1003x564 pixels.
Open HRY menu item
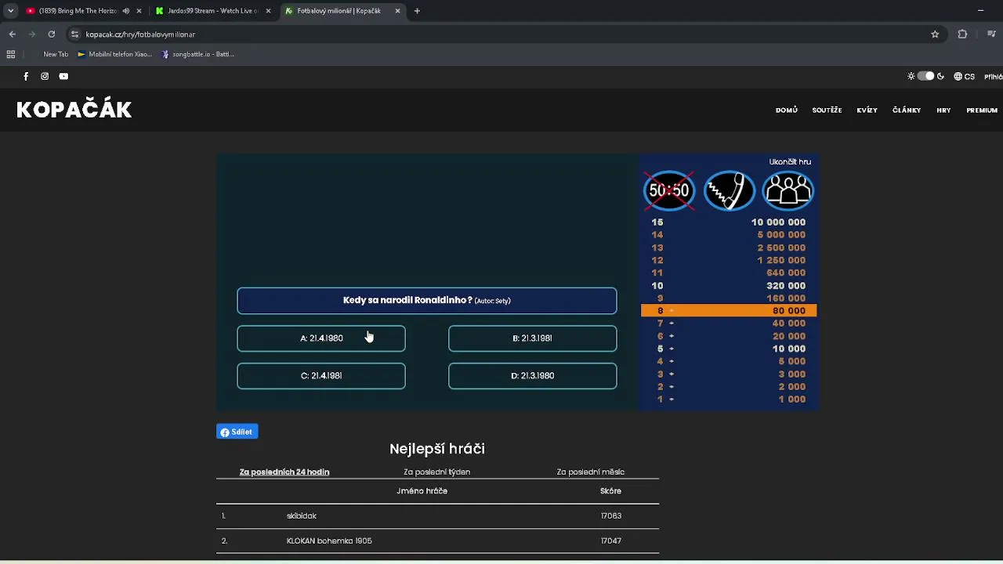pos(943,110)
